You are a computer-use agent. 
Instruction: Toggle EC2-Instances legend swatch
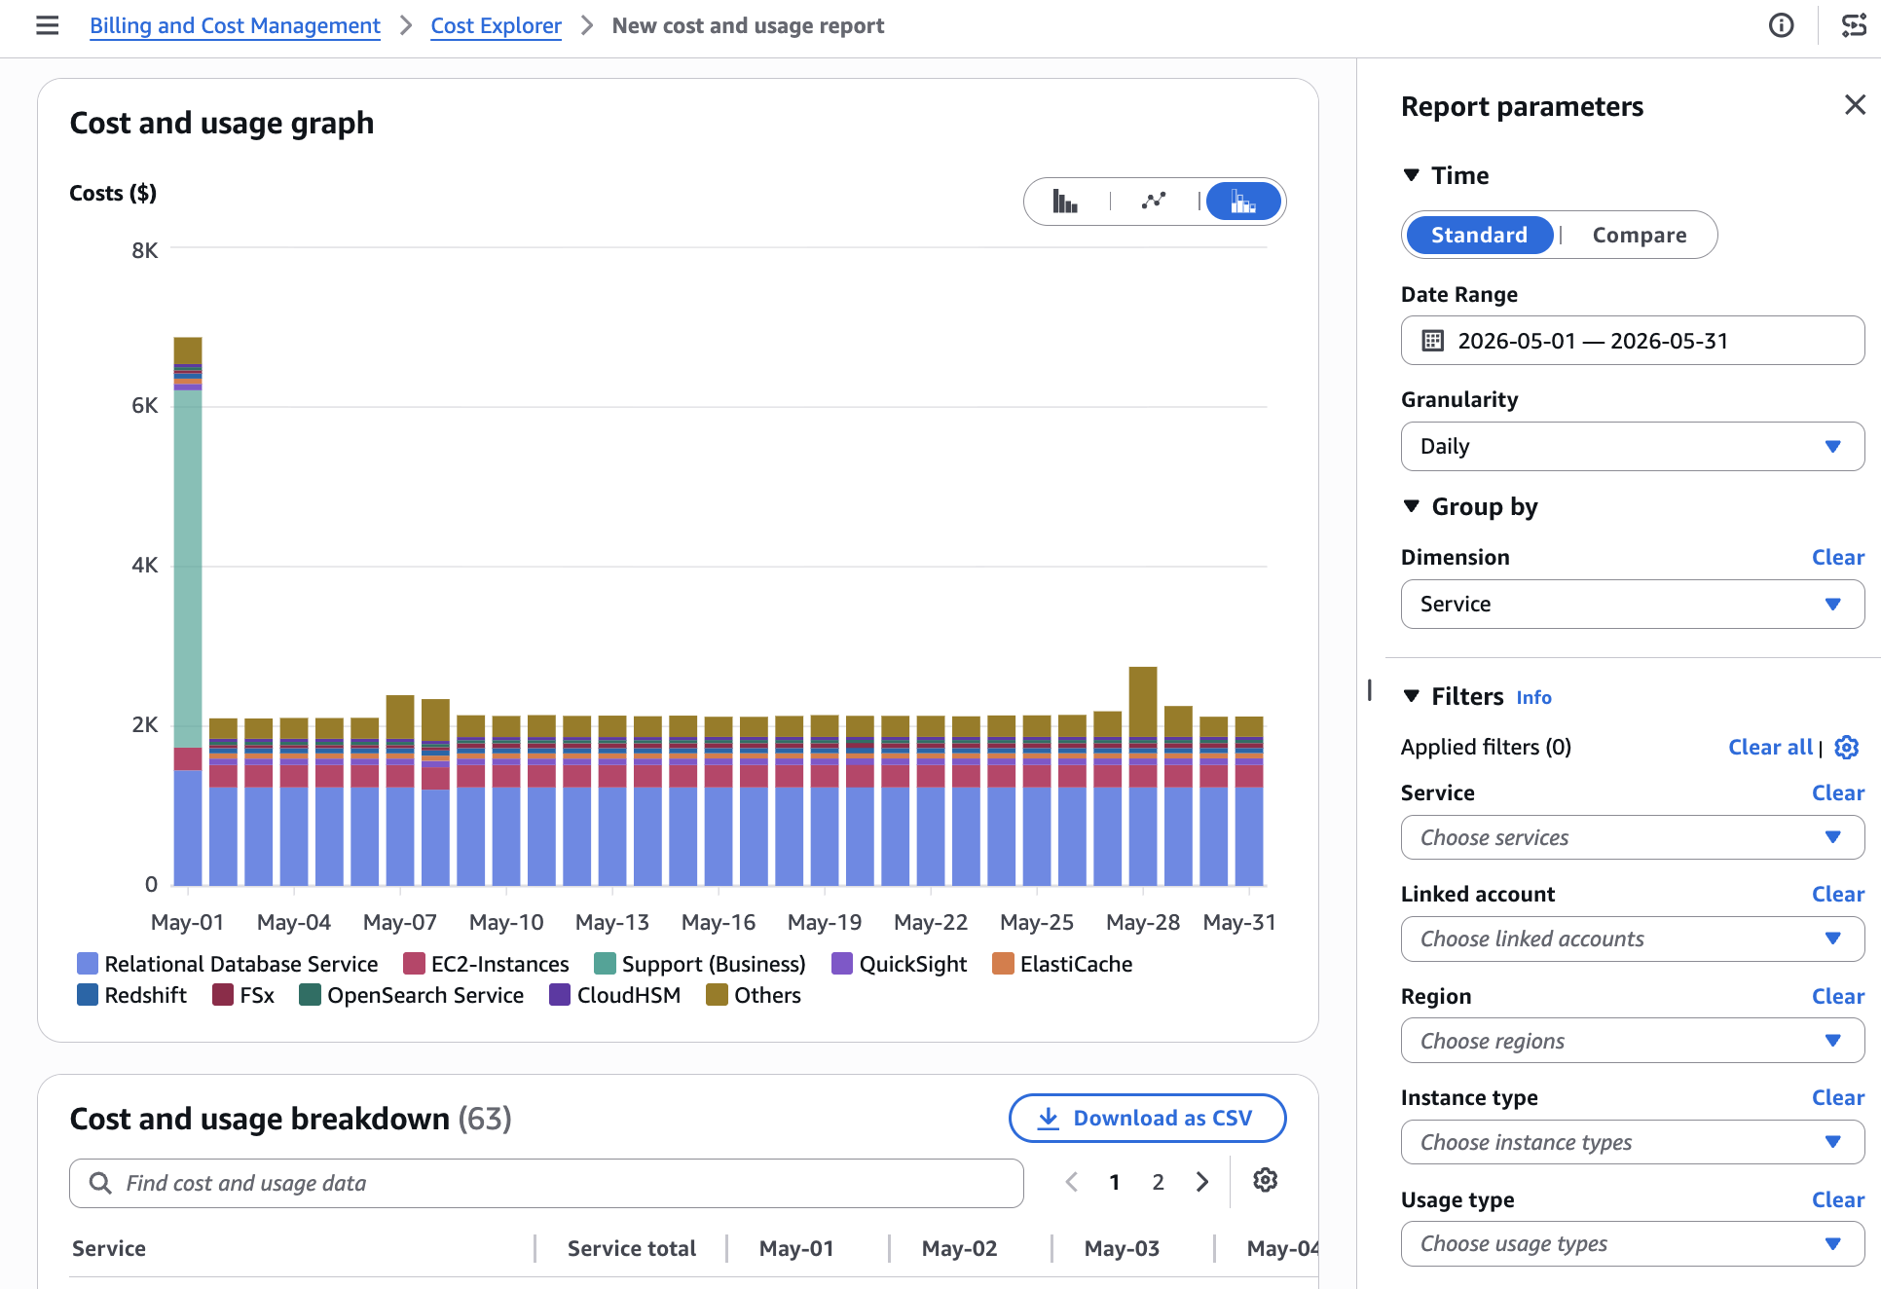pyautogui.click(x=414, y=964)
